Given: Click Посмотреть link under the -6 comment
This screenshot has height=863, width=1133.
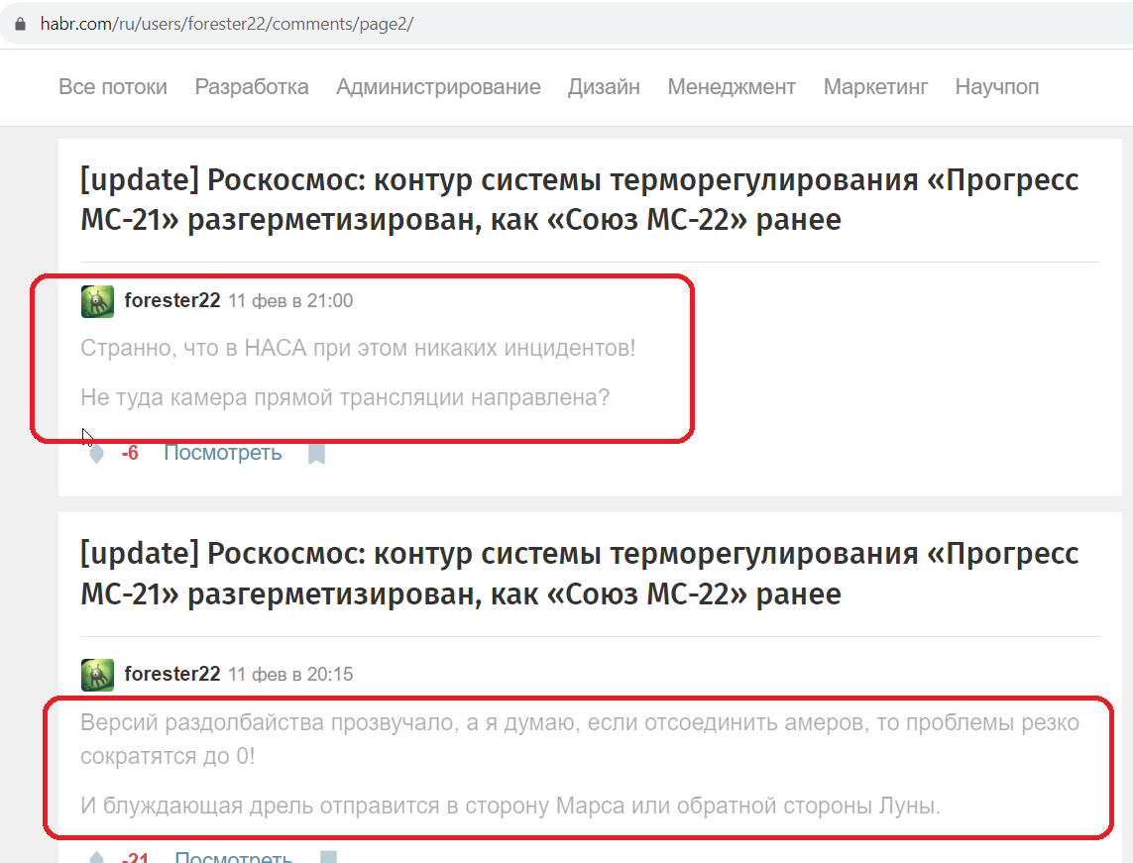Looking at the screenshot, I should tap(223, 452).
